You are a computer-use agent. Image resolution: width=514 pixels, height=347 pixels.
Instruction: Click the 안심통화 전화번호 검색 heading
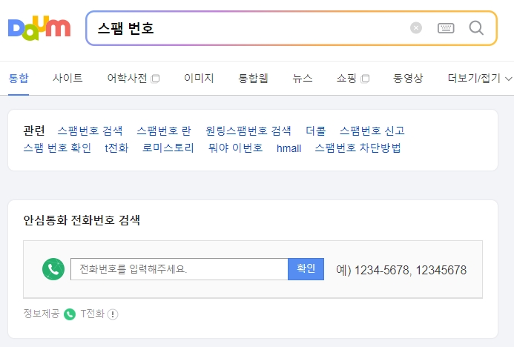tap(82, 220)
